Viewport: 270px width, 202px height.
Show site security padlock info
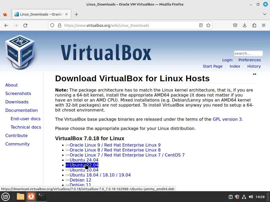[60, 26]
